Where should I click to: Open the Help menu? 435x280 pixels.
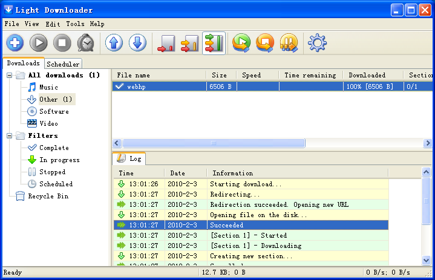(97, 24)
